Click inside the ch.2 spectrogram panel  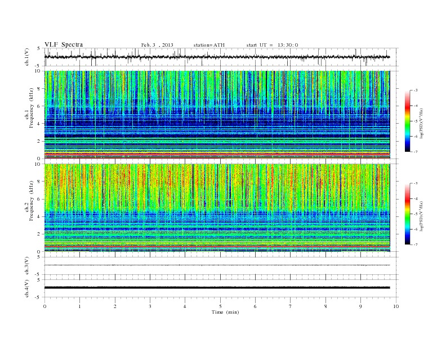tap(217, 208)
